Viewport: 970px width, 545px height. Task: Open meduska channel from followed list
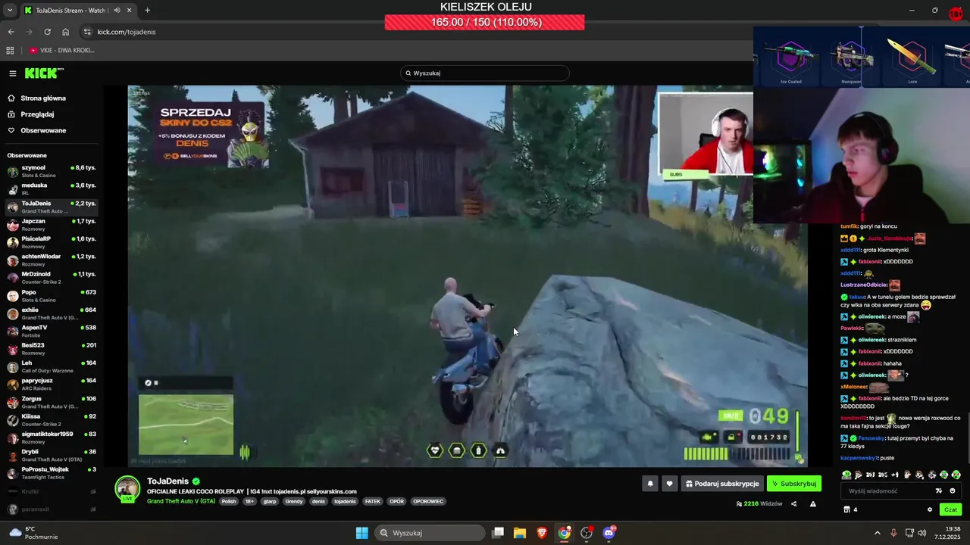(x=52, y=188)
